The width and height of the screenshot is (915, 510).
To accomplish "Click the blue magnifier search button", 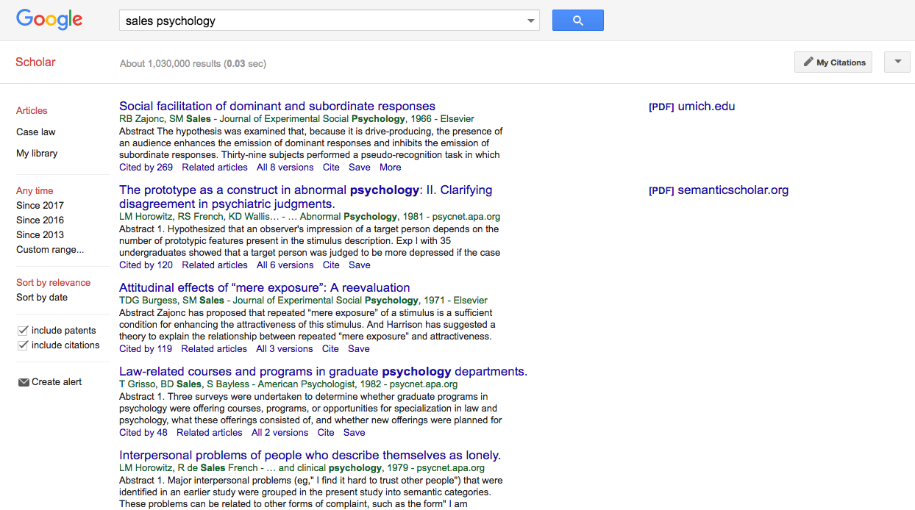I will click(577, 21).
